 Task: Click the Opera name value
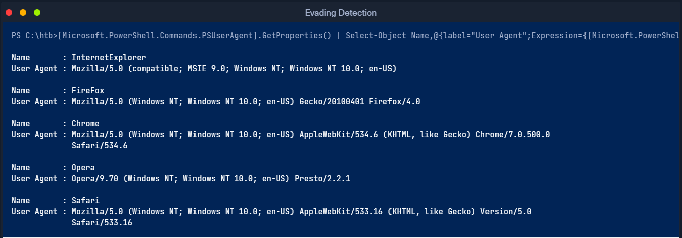pos(83,168)
